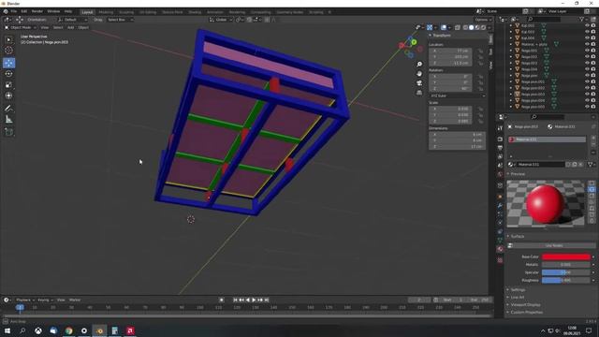Pick the Annotate pencil tool
The image size is (599, 337).
pyautogui.click(x=8, y=109)
